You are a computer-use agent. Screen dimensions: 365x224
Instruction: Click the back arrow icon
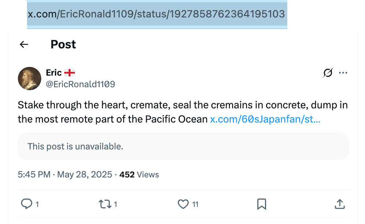point(24,44)
